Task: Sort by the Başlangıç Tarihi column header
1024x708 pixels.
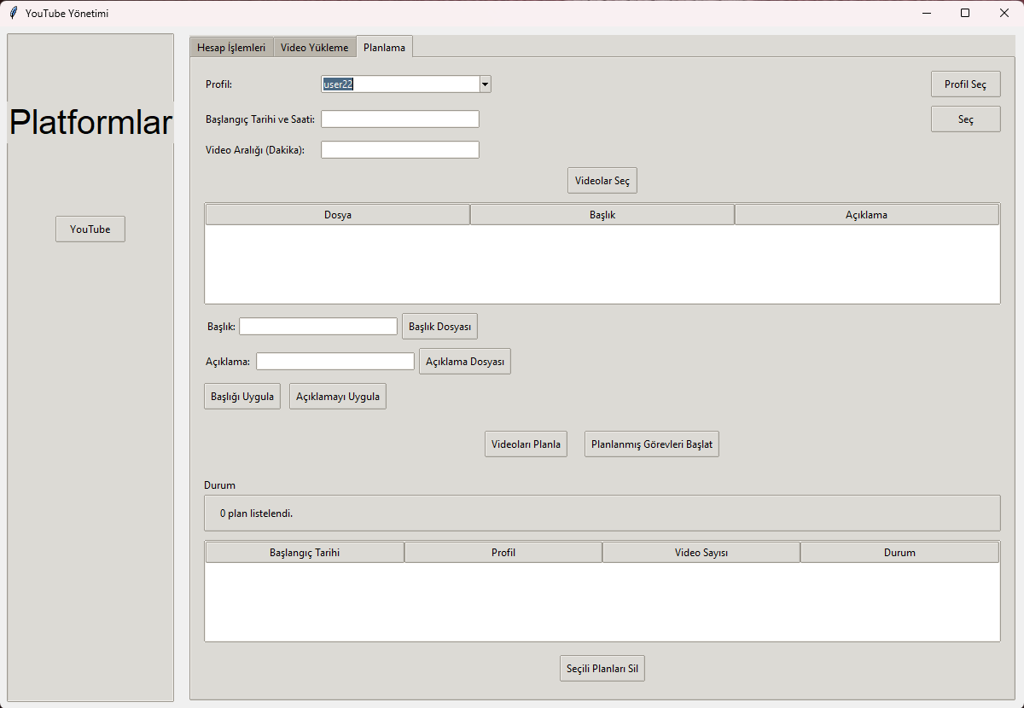Action: point(305,553)
